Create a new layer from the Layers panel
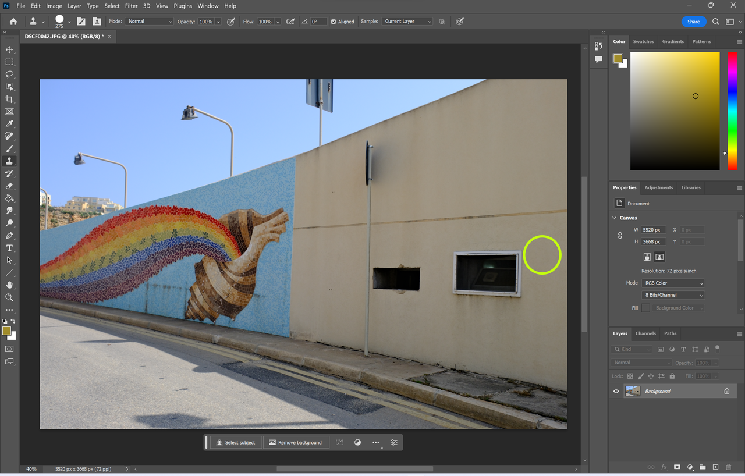 click(x=715, y=467)
